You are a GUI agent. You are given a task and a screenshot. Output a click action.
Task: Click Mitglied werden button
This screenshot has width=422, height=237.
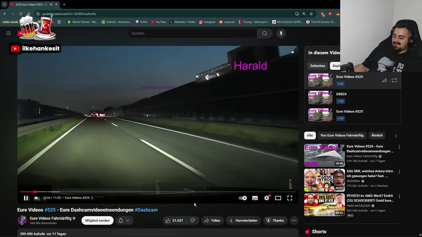(x=98, y=221)
